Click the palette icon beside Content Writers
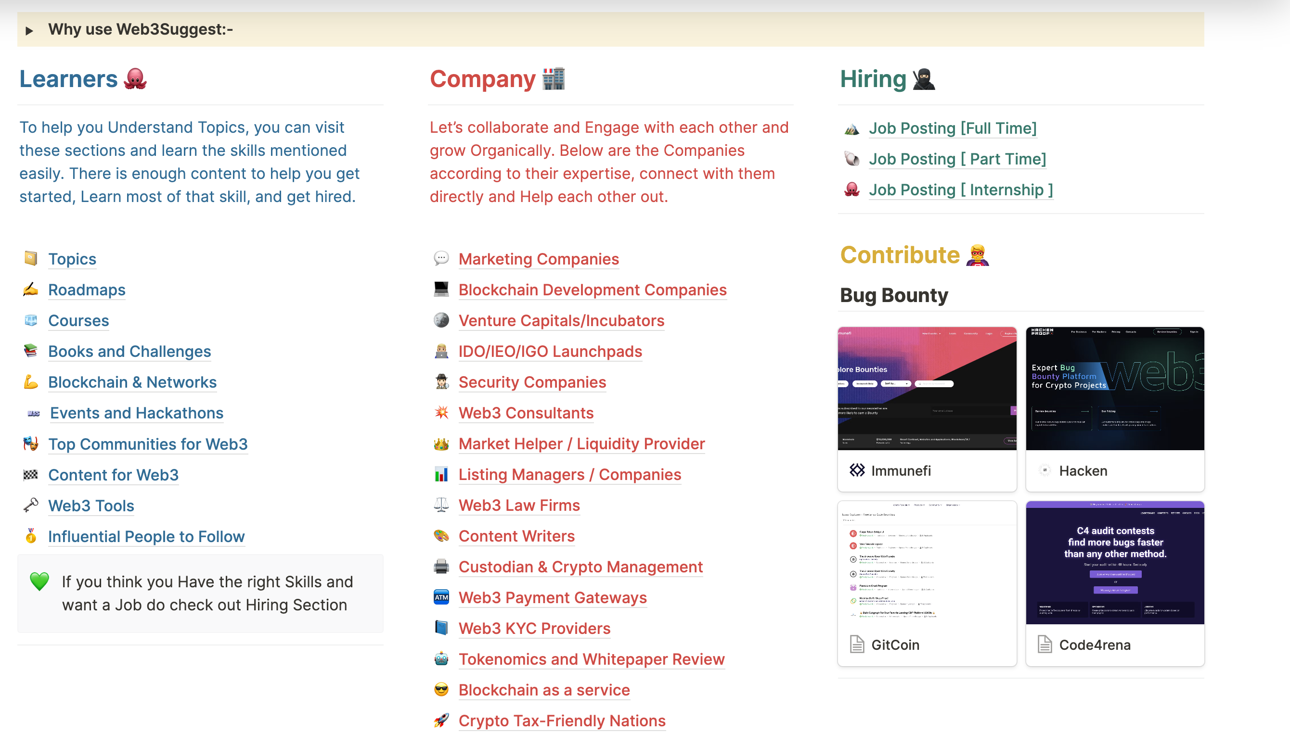 coord(441,536)
